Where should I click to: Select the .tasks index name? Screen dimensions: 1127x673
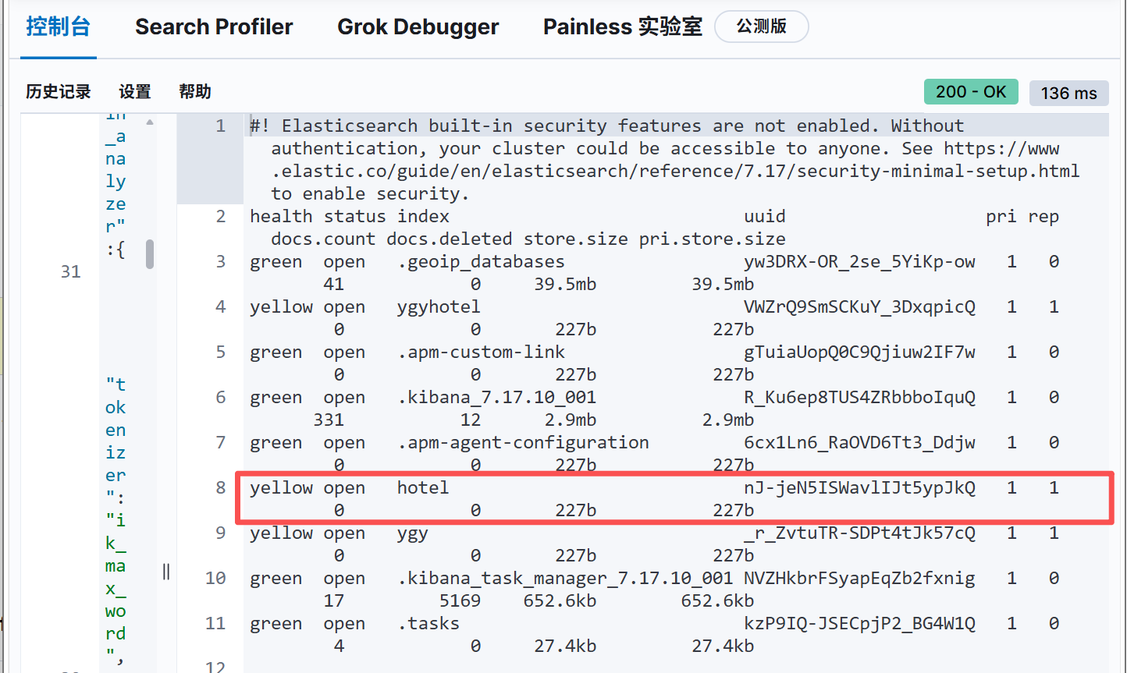tap(428, 623)
